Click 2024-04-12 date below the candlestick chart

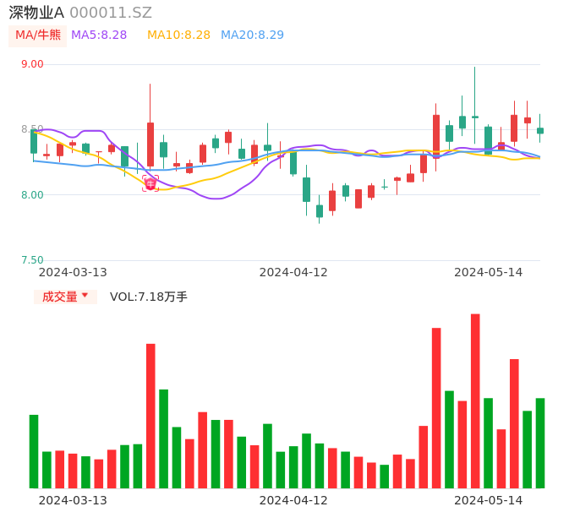(293, 272)
